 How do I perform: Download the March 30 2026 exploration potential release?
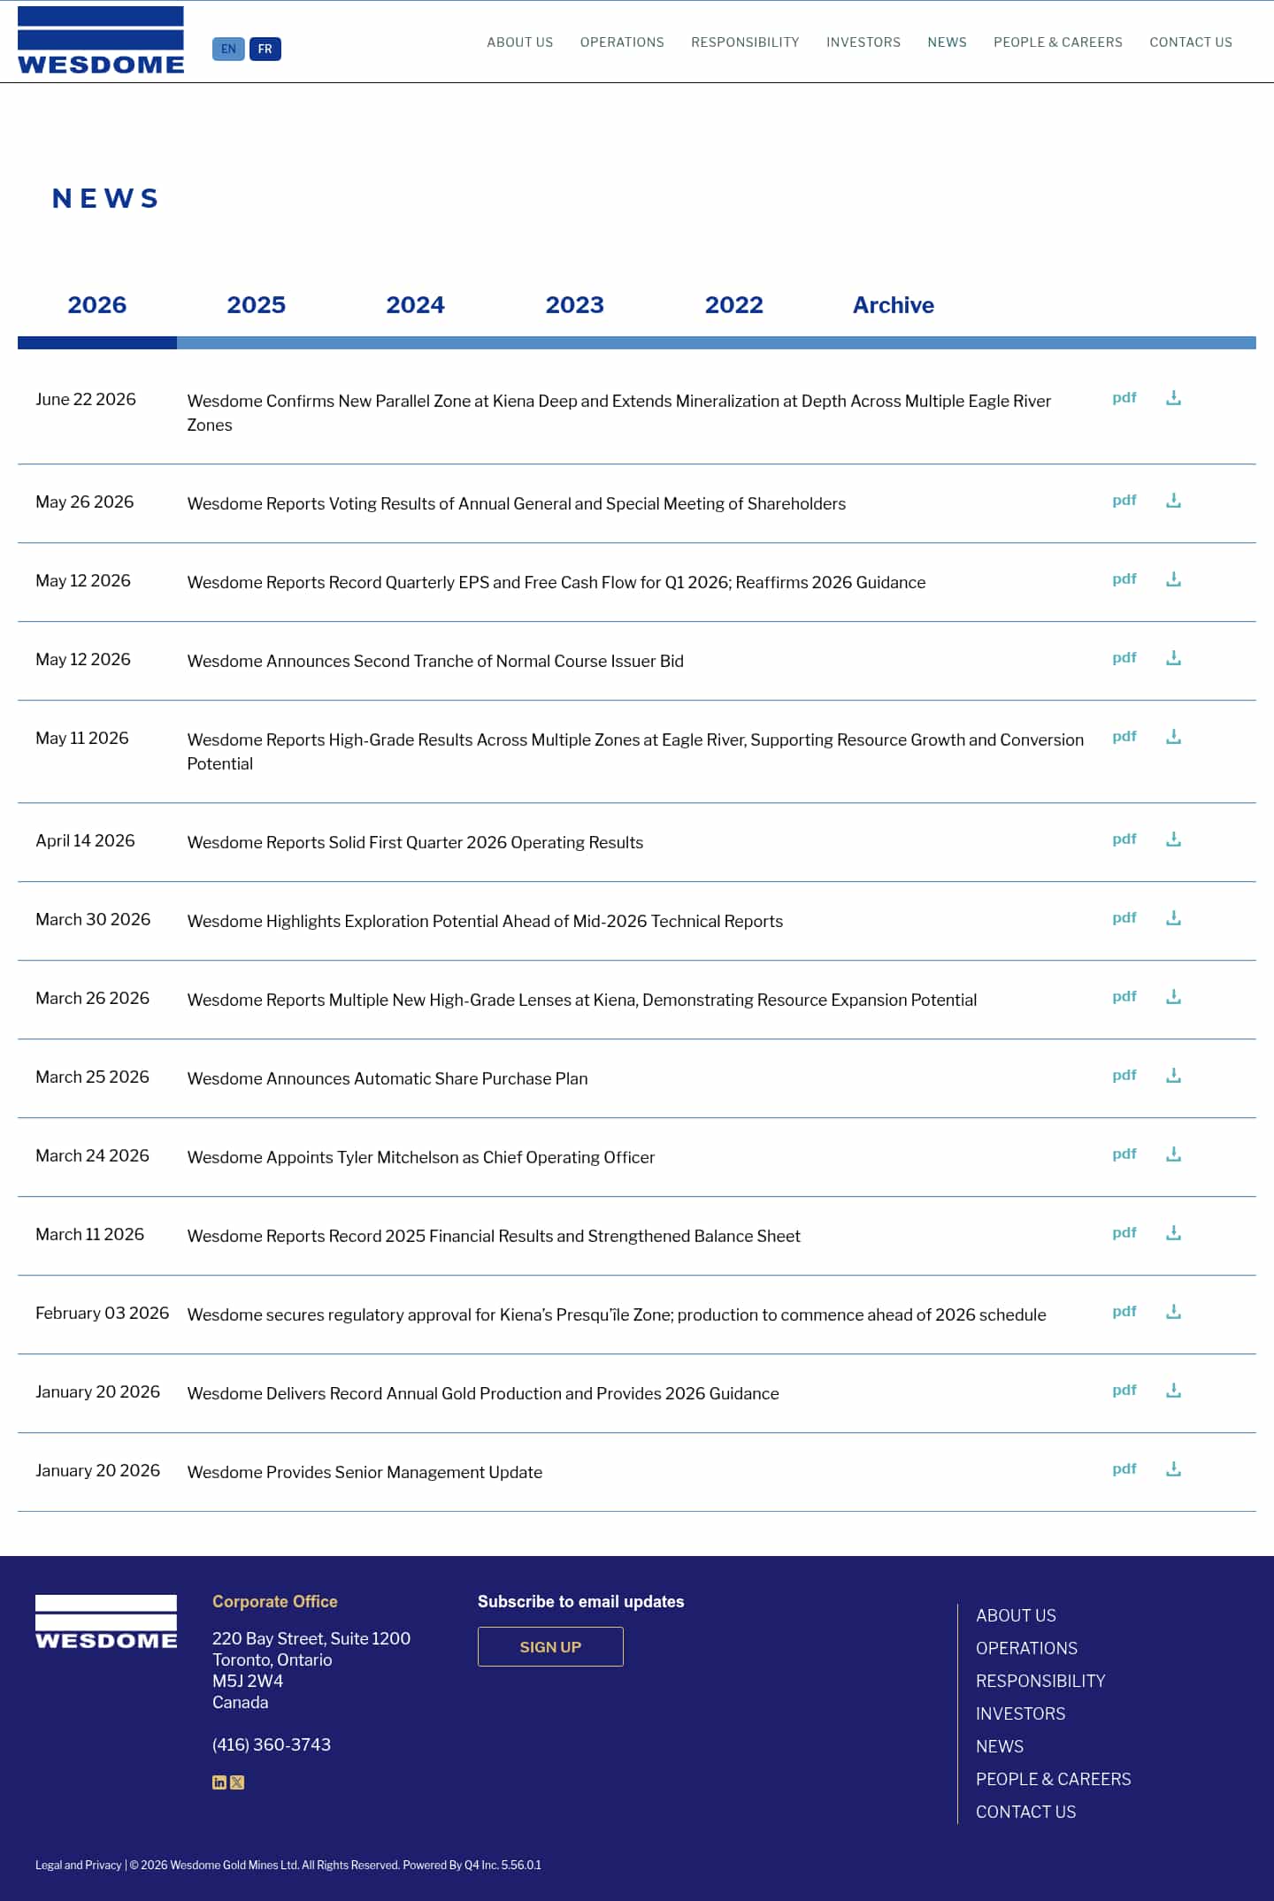1173,918
